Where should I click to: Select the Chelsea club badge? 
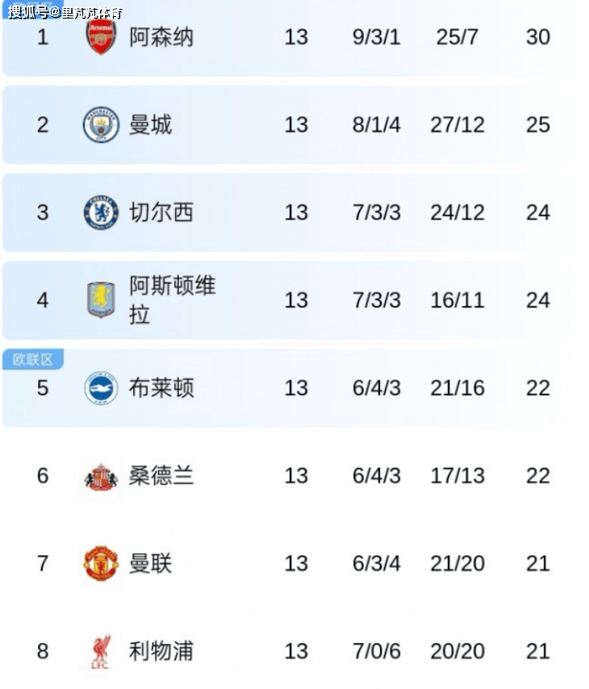[x=101, y=213]
